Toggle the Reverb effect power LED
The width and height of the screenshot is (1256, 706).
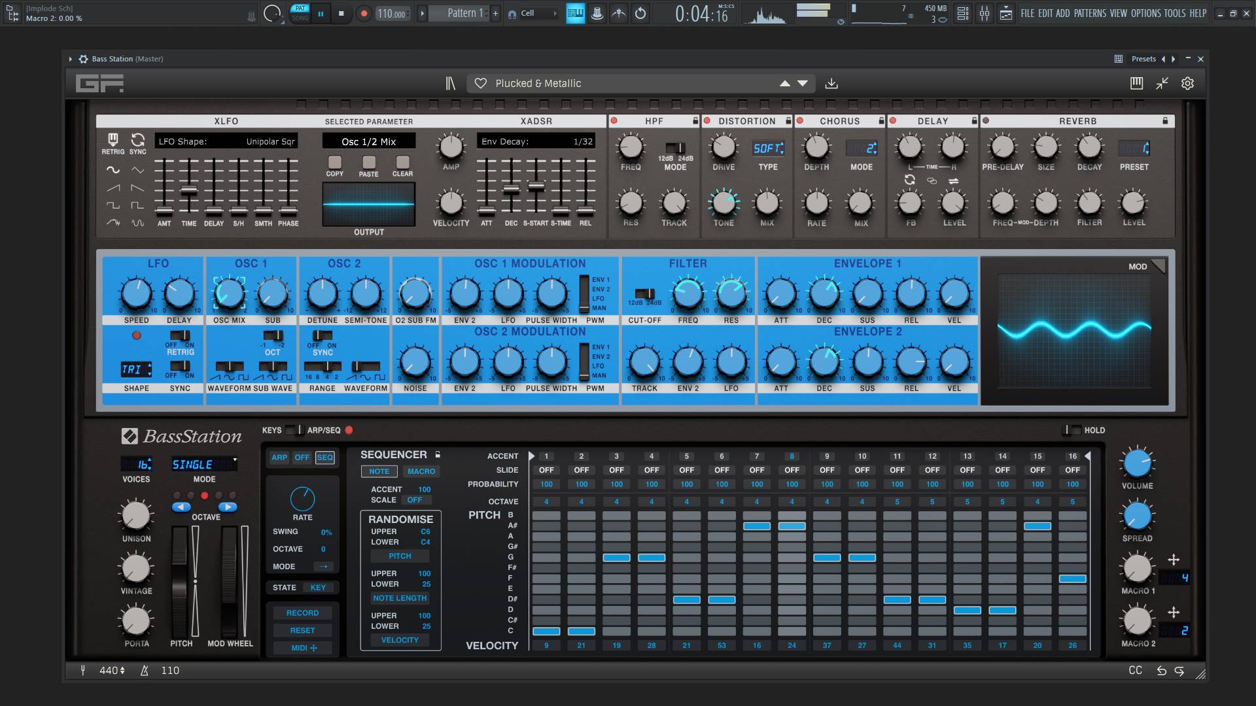tap(986, 121)
